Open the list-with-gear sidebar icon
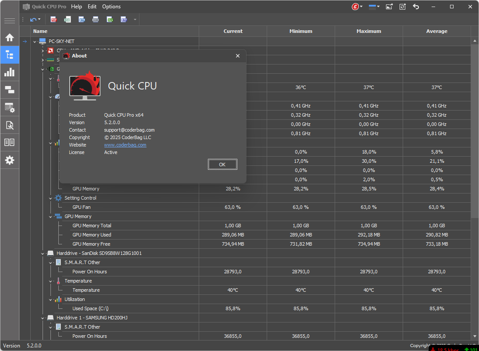 (x=10, y=107)
